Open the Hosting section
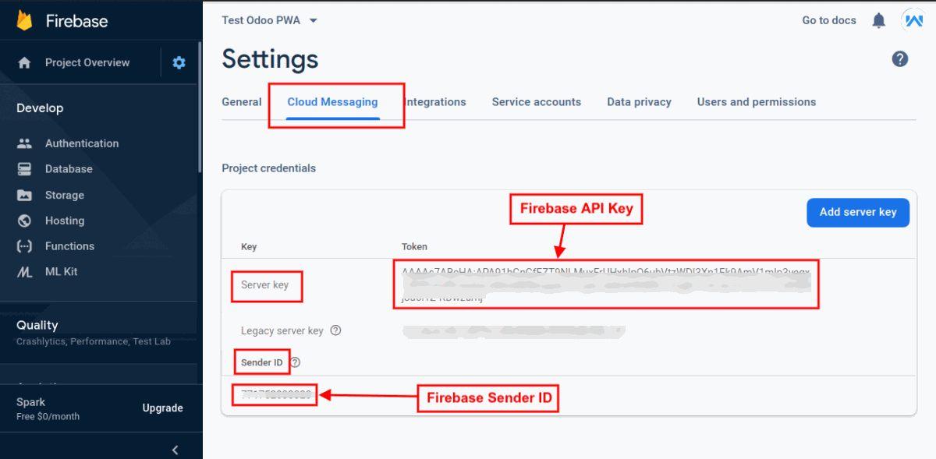The image size is (936, 459). pyautogui.click(x=65, y=221)
